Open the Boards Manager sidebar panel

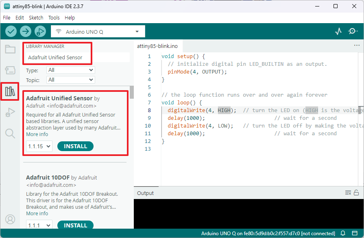point(10,70)
